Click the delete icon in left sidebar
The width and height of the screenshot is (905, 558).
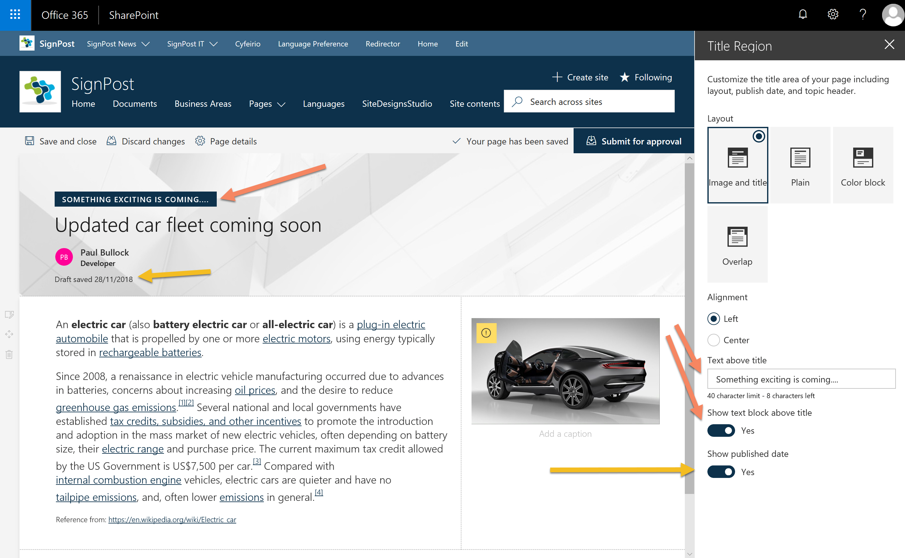tap(9, 354)
